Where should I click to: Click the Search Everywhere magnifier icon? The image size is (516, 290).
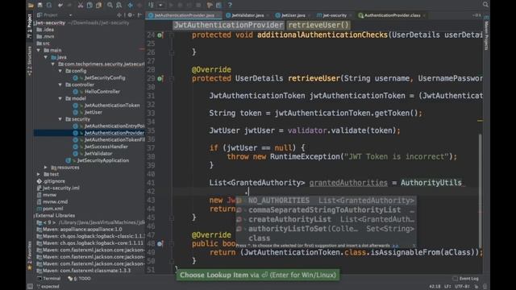[x=485, y=4]
